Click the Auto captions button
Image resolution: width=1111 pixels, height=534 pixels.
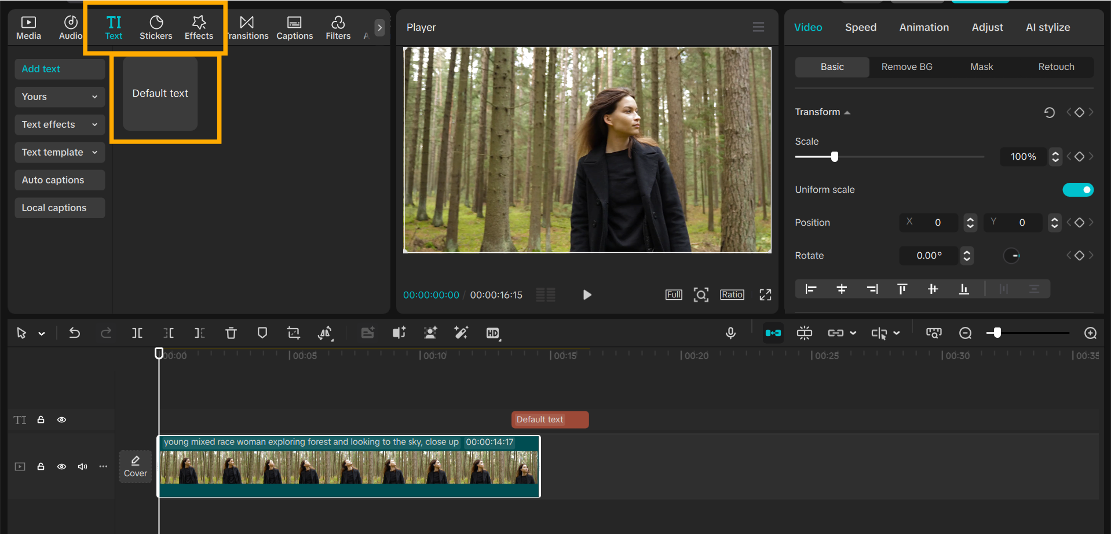coord(59,180)
